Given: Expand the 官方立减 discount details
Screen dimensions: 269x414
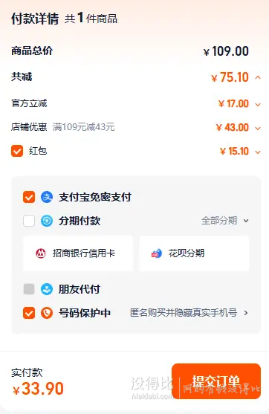Looking at the screenshot, I should (258, 105).
